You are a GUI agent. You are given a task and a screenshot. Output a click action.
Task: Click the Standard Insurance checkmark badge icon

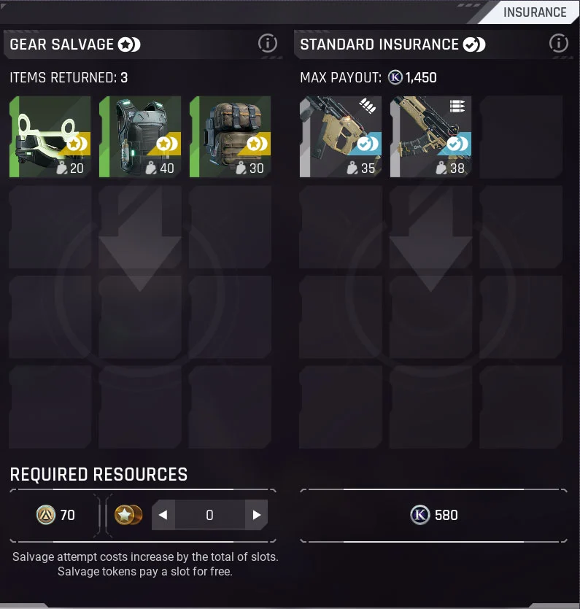(474, 44)
